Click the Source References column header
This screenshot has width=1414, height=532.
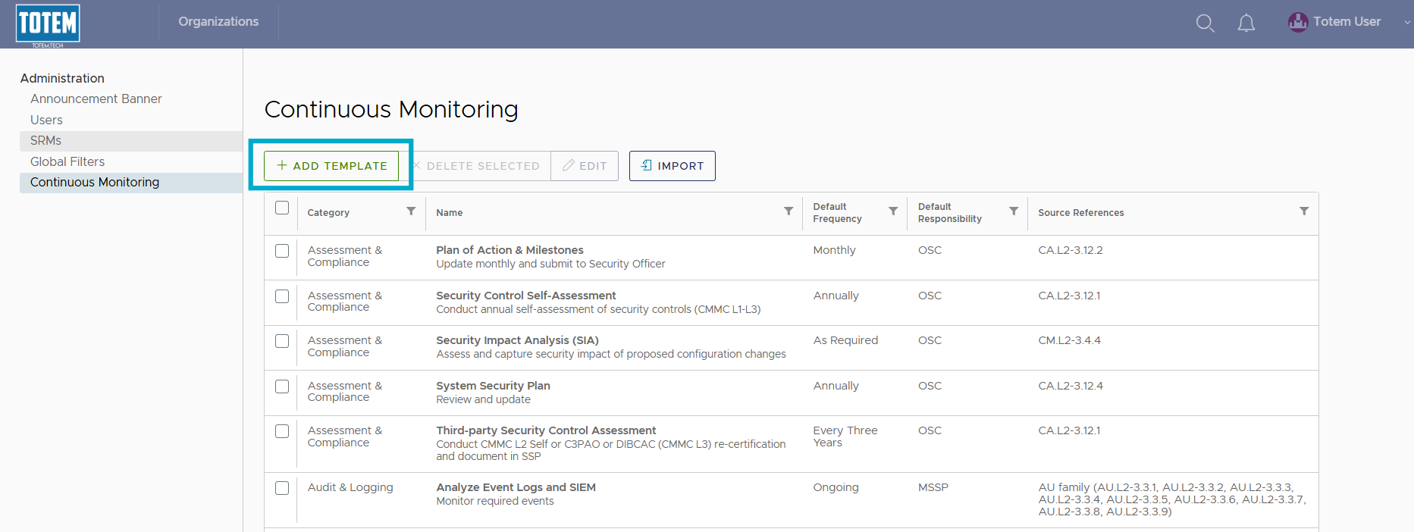coord(1081,213)
